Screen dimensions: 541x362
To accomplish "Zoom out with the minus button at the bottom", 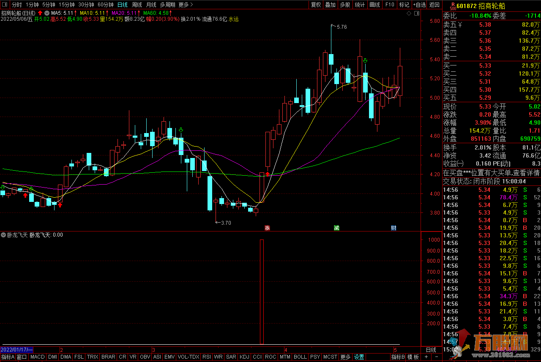I will (x=436, y=357).
